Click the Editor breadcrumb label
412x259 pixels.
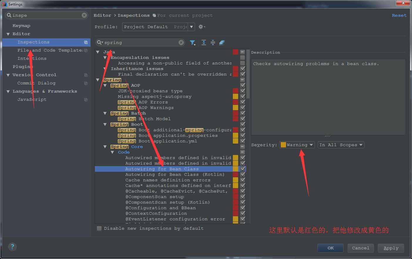[102, 15]
